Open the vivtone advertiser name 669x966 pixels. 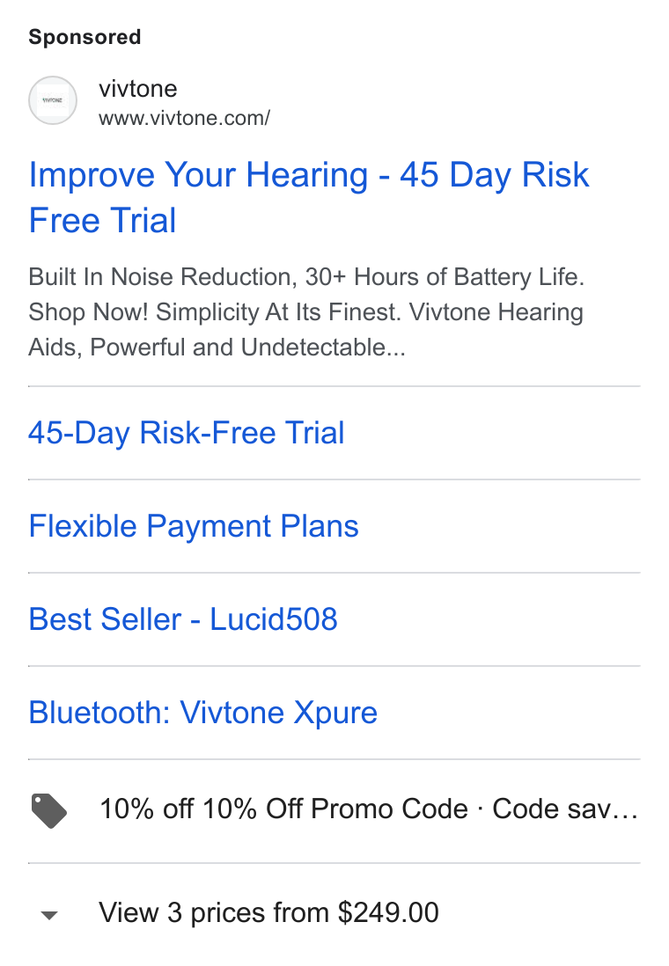pyautogui.click(x=138, y=89)
